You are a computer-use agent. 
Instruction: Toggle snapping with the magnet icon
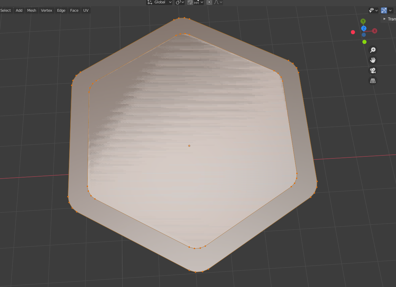[x=190, y=2]
